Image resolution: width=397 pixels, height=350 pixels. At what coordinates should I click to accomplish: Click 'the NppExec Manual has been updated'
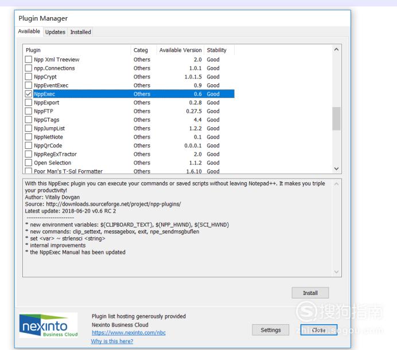[77, 252]
